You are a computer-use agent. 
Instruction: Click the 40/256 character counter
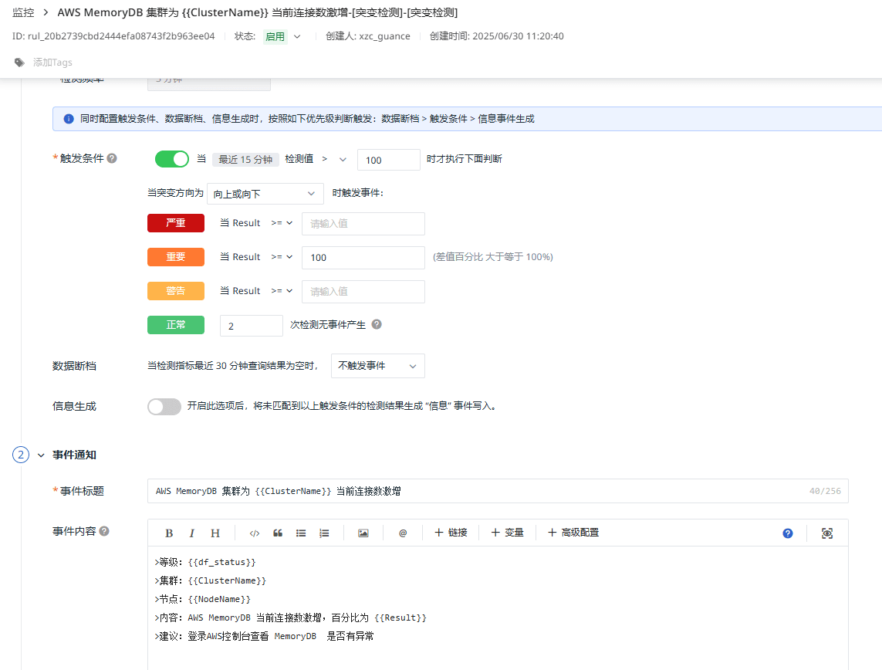pos(825,491)
